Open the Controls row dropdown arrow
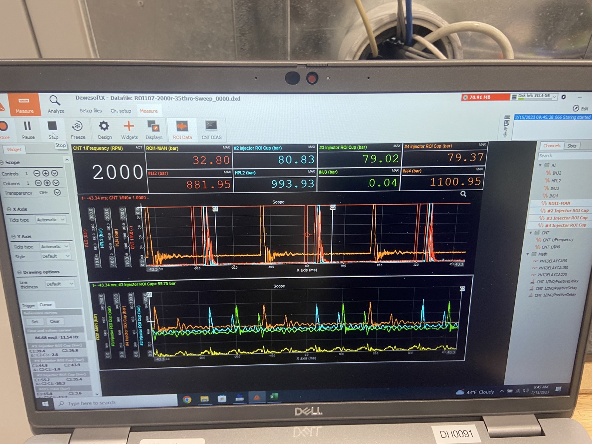Image resolution: width=592 pixels, height=444 pixels. point(55,173)
